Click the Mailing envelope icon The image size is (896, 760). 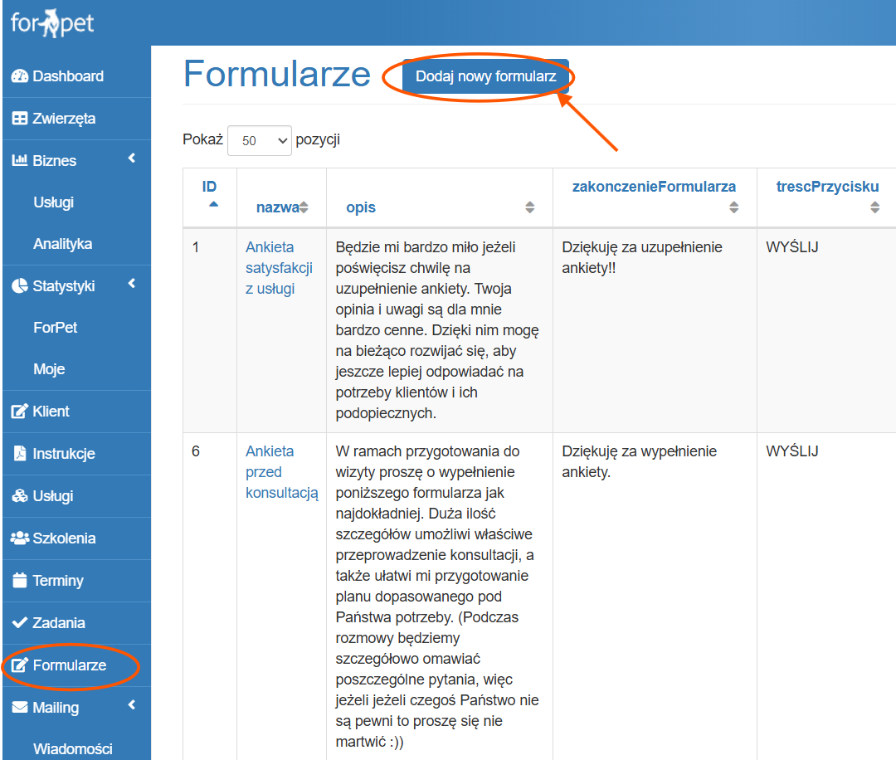pos(19,707)
